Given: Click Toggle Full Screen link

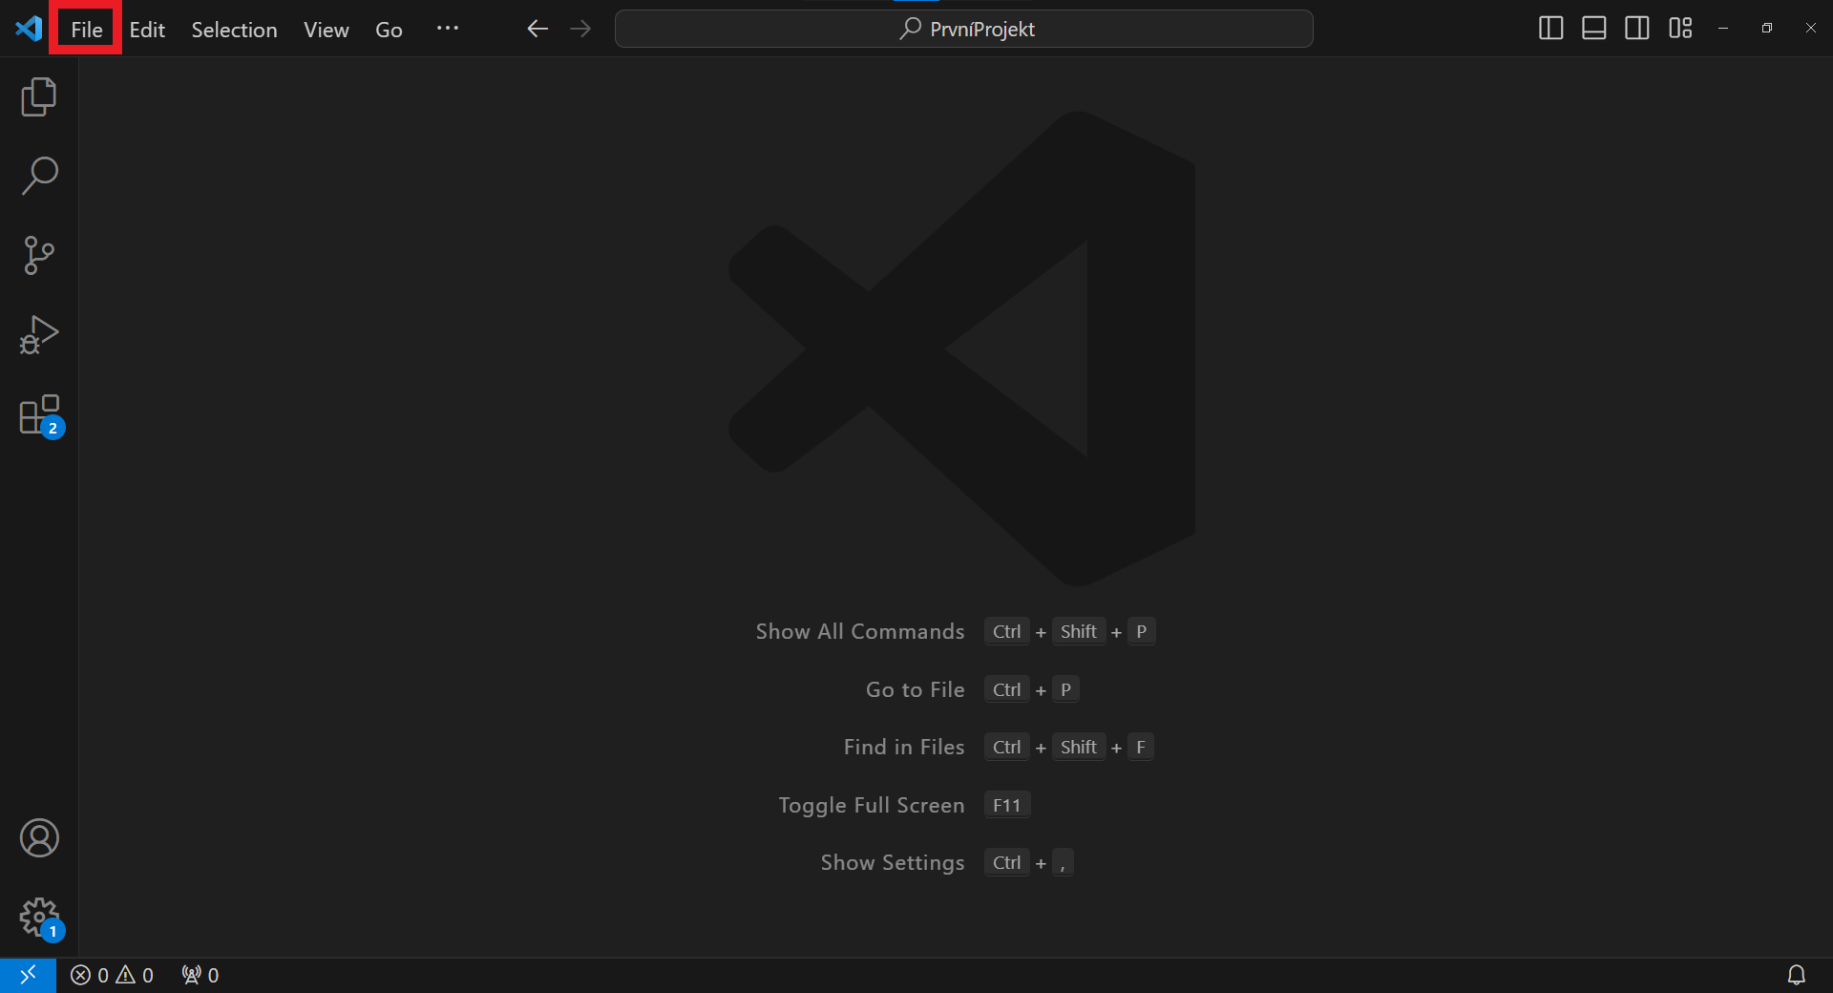Looking at the screenshot, I should pos(871,805).
